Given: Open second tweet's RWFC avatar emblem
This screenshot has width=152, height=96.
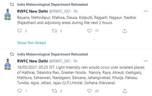Looking at the screenshot, I should click(x=8, y=64).
